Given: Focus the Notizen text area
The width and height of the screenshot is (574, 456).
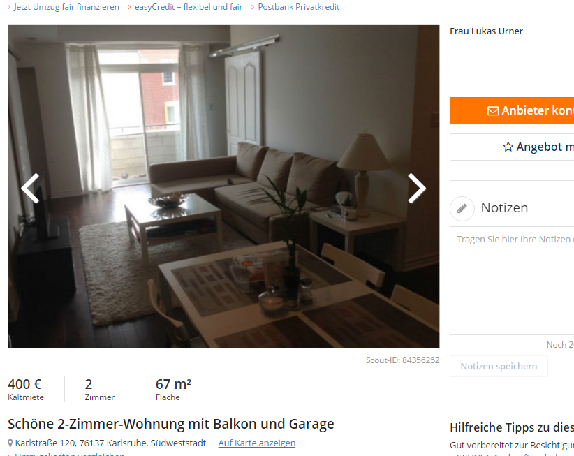Looking at the screenshot, I should point(512,281).
